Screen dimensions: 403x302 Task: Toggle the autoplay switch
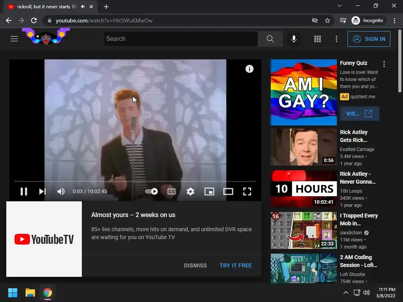coord(152,192)
